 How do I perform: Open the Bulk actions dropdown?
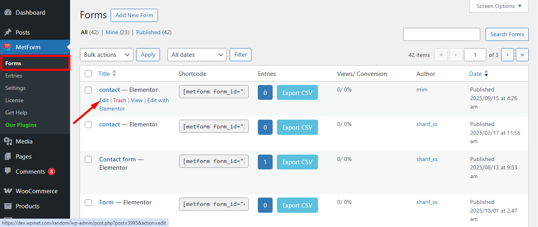tap(106, 55)
